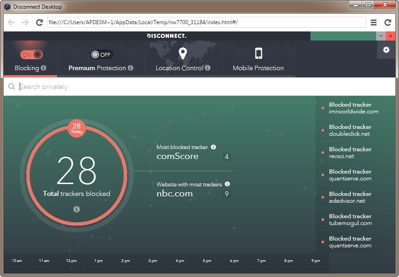Click the reload button left of address bar

(x=39, y=22)
